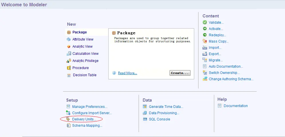The image size is (285, 137).
Task: Select Package in the New list
Action: click(79, 32)
